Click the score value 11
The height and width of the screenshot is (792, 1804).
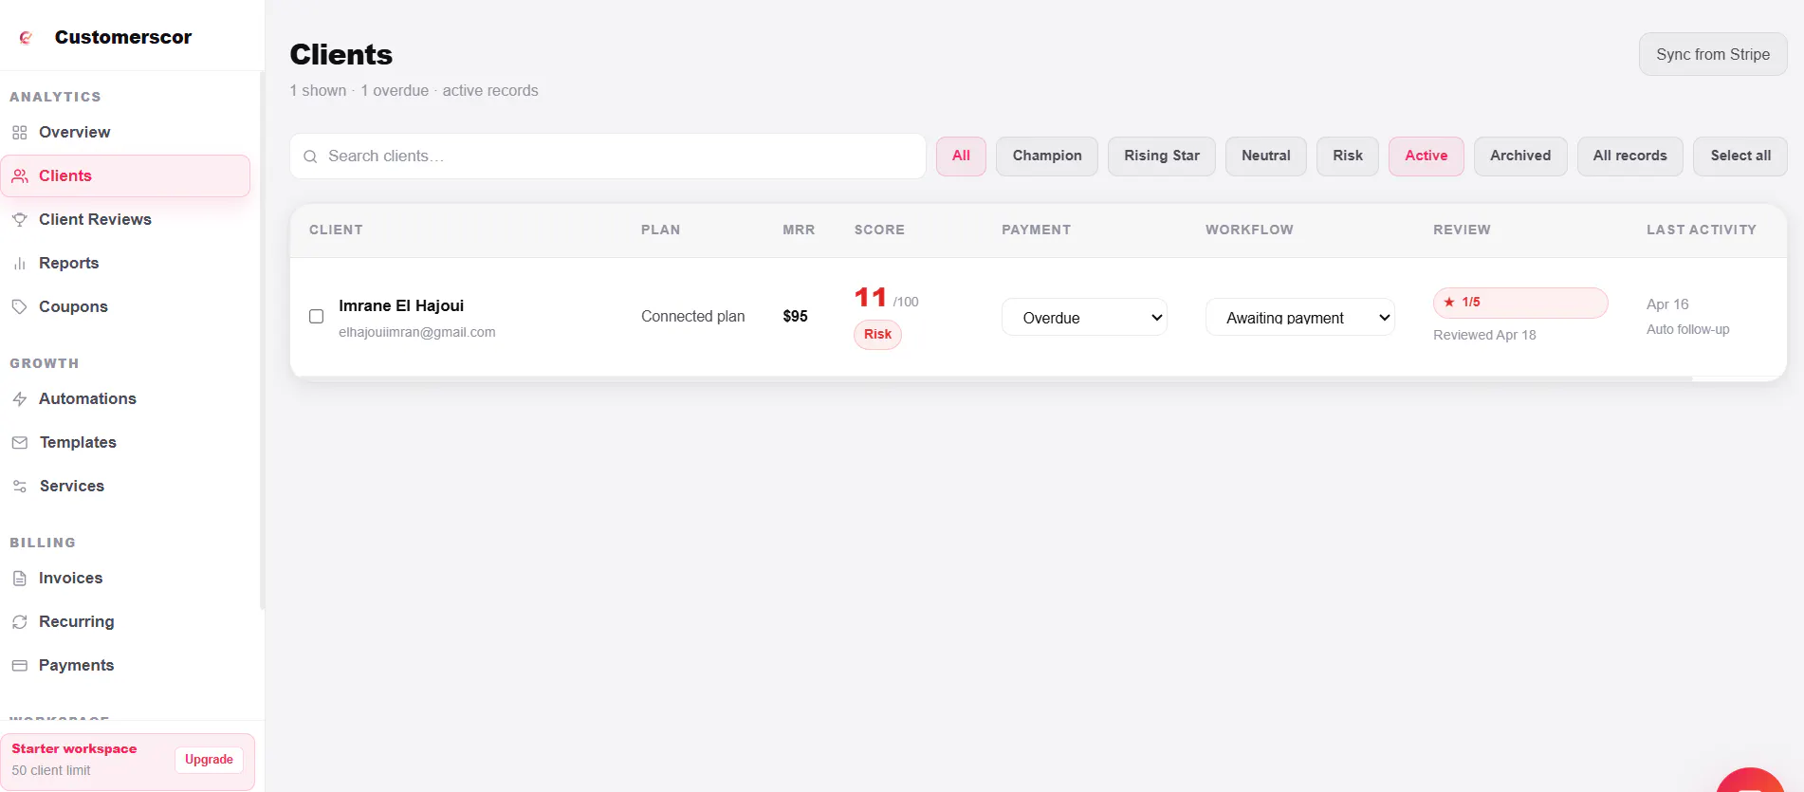tap(871, 298)
